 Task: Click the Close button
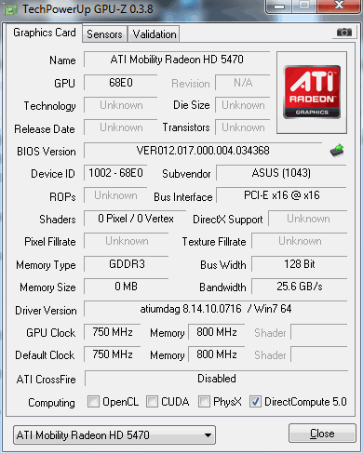(322, 434)
